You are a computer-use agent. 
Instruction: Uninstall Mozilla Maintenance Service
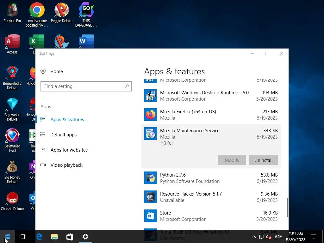click(263, 160)
